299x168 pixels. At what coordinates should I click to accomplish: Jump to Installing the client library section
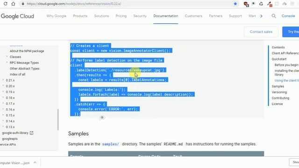(x=287, y=73)
